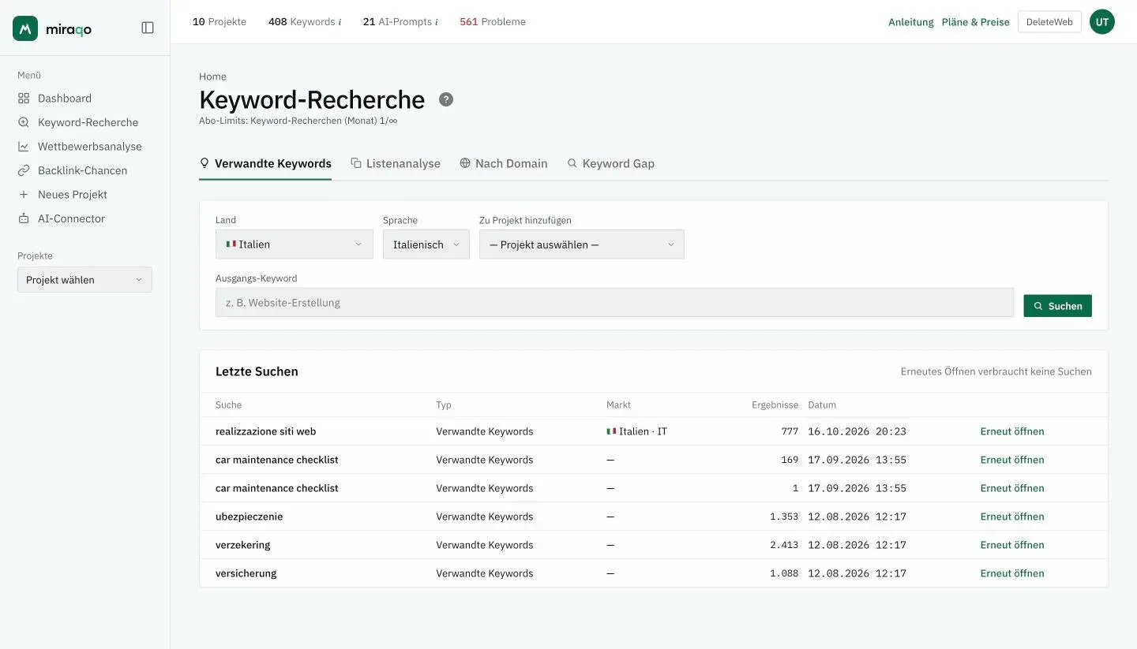This screenshot has width=1137, height=649.
Task: Click the Markt column header
Action: tap(618, 405)
